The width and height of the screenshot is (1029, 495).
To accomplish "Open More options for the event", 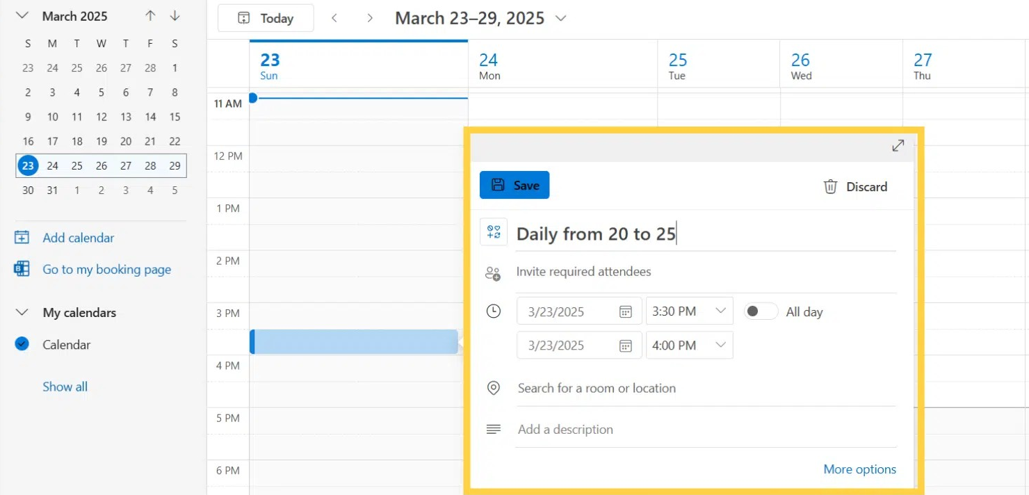I will pyautogui.click(x=859, y=469).
